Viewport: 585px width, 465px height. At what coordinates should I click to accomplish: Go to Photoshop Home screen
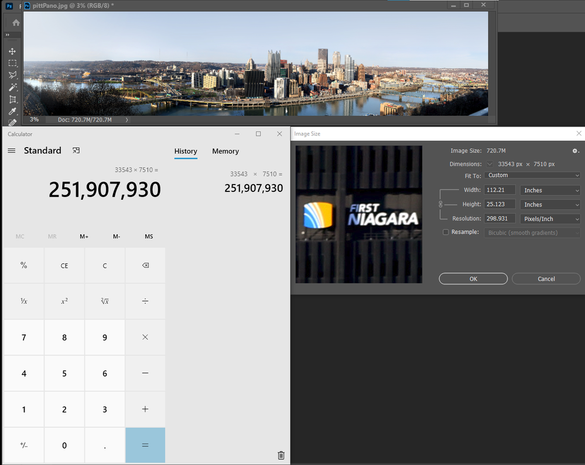16,23
